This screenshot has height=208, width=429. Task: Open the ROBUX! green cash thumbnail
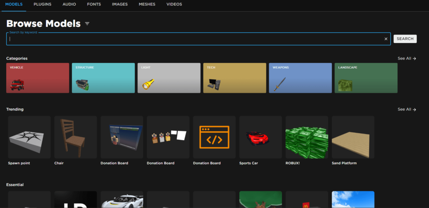click(x=307, y=137)
